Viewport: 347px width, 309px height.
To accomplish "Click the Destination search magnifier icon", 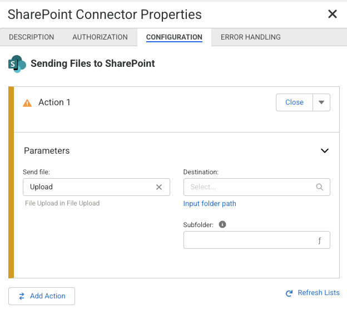I will [x=319, y=187].
